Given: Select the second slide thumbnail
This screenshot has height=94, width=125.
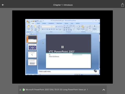Looking at the screenshot, I should coord(32,47).
